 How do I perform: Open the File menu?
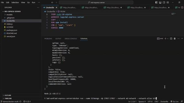tap(2, 3)
